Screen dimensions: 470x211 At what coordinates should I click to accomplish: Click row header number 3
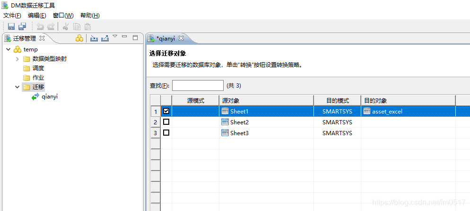coord(155,133)
